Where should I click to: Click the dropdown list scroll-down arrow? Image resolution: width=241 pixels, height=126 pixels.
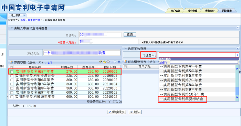point(237,97)
